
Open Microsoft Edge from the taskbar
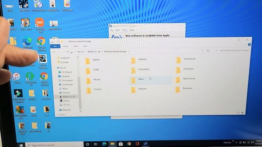(x=104, y=144)
